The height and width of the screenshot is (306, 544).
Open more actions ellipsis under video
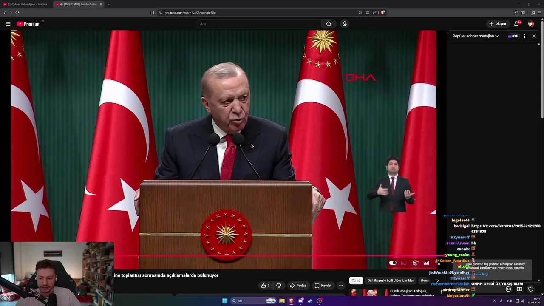[341, 286]
